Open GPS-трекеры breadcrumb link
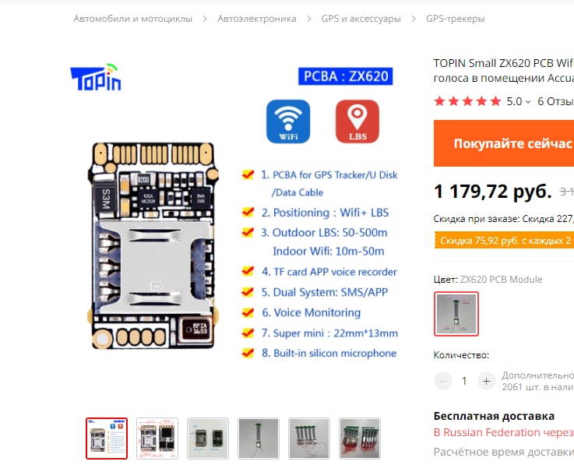The image size is (574, 472). 455,19
